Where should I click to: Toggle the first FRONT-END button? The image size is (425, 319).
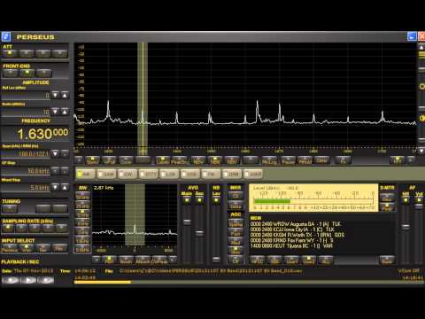[11, 73]
